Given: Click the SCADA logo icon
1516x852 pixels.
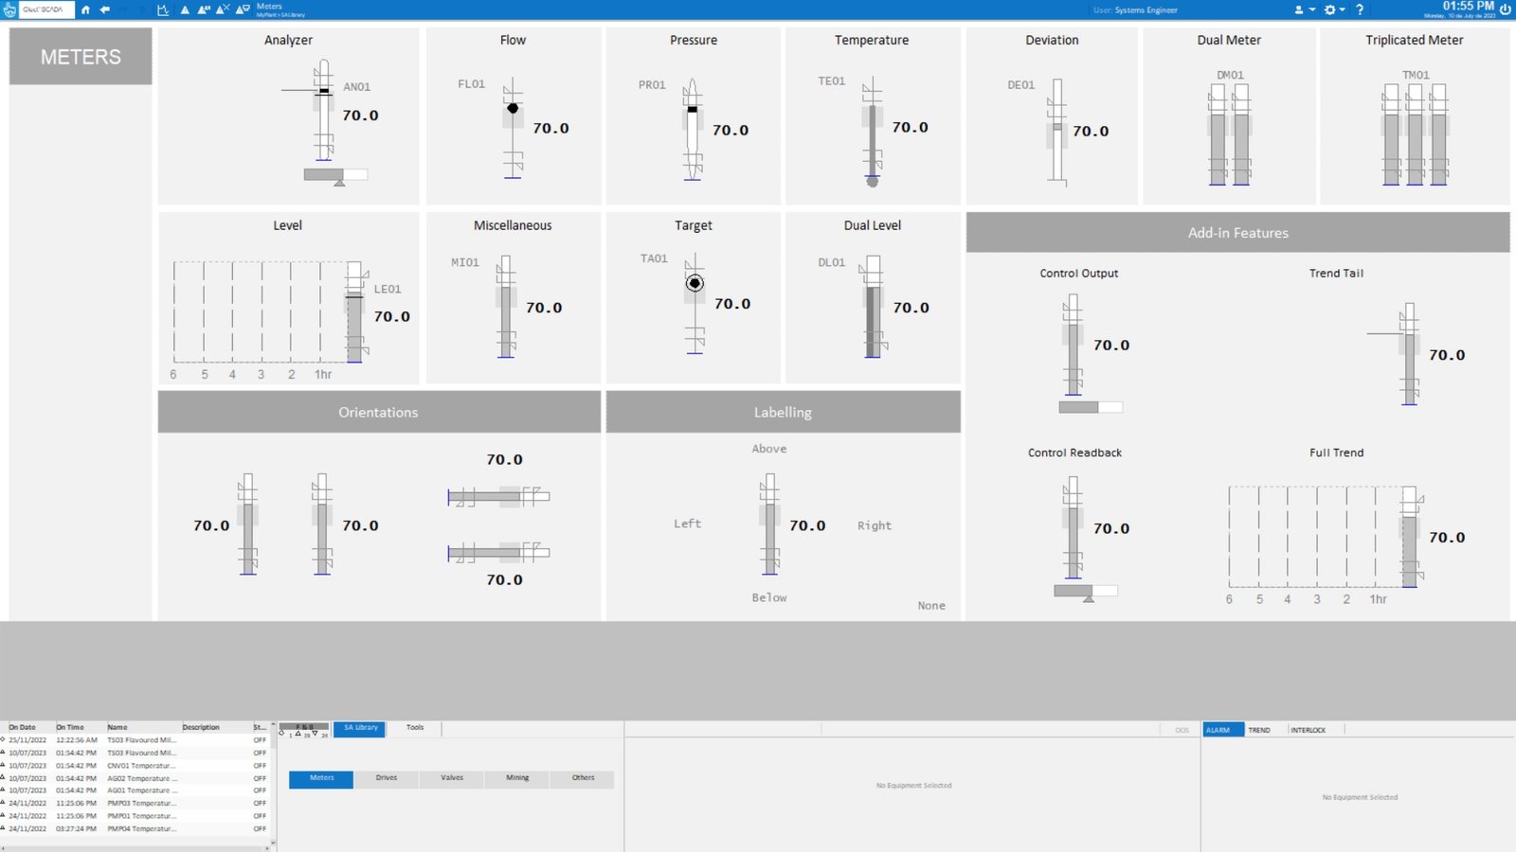Looking at the screenshot, I should tap(9, 9).
